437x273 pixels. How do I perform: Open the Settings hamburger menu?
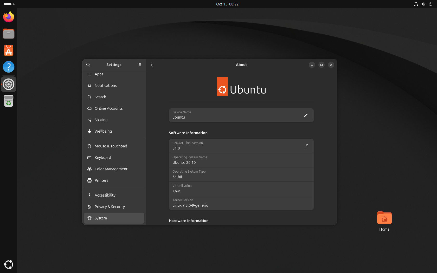[x=140, y=65]
